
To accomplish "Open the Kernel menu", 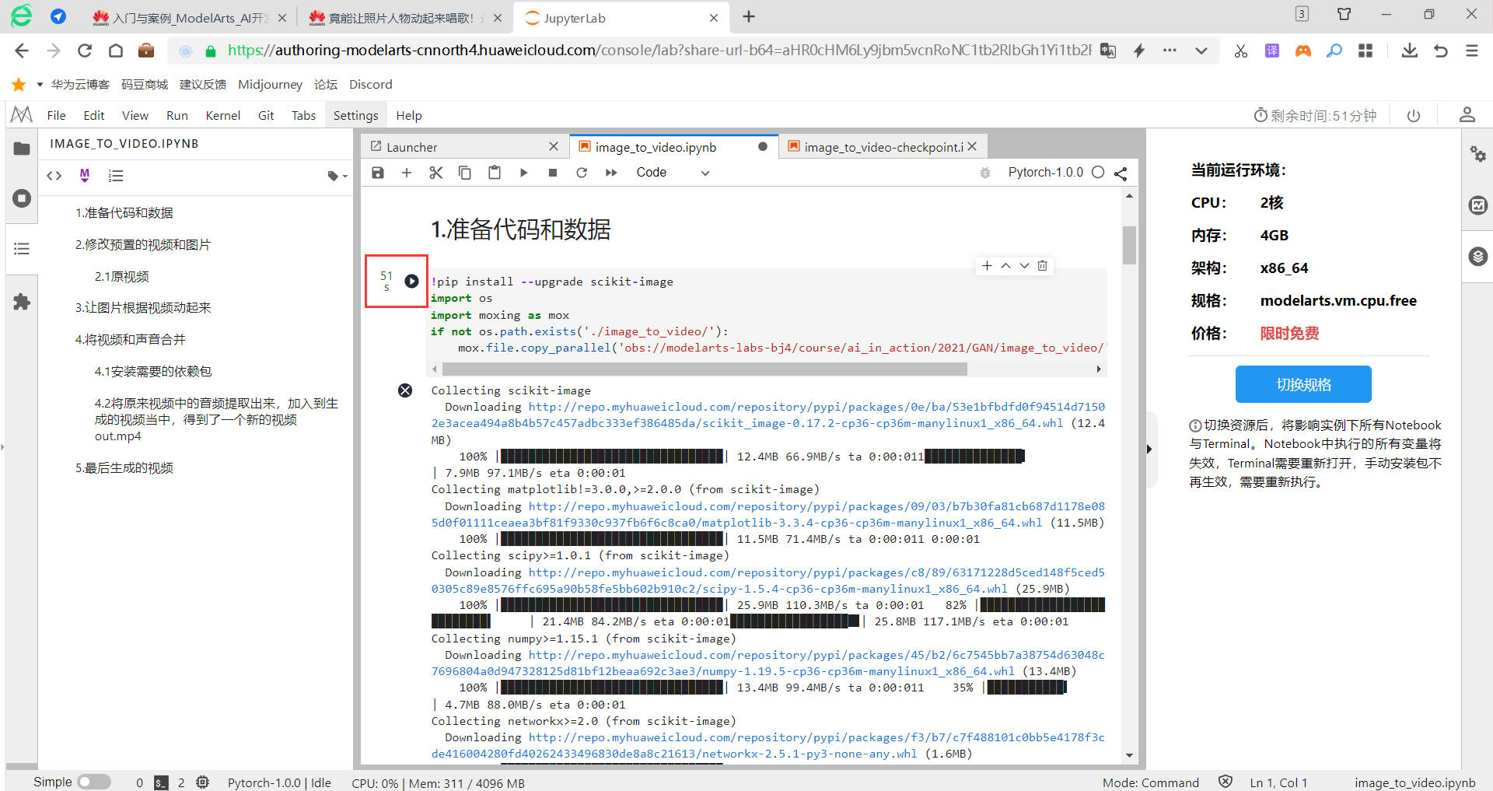I will 223,115.
